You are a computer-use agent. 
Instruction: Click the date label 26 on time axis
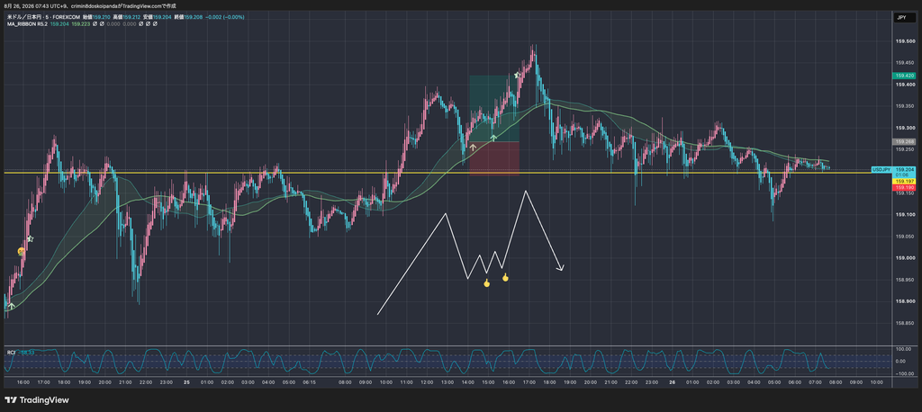[672, 382]
